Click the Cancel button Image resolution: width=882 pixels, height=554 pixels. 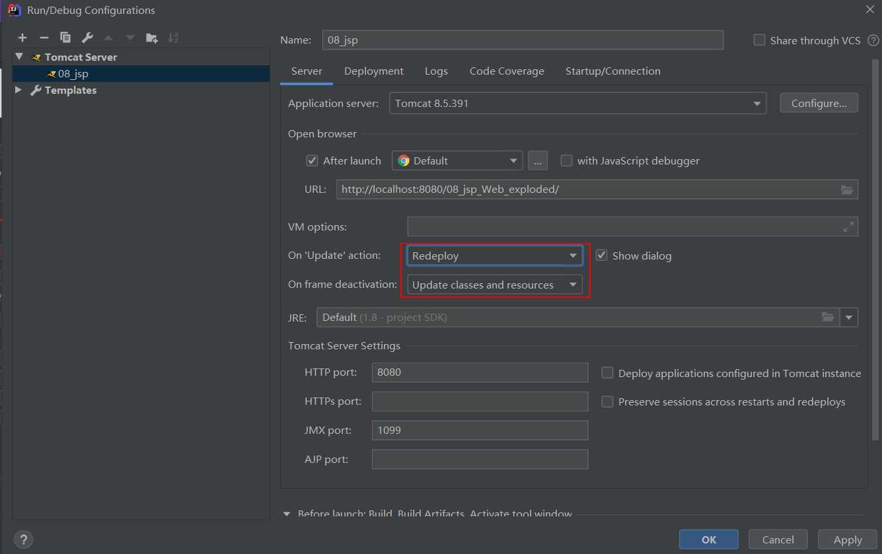click(778, 539)
